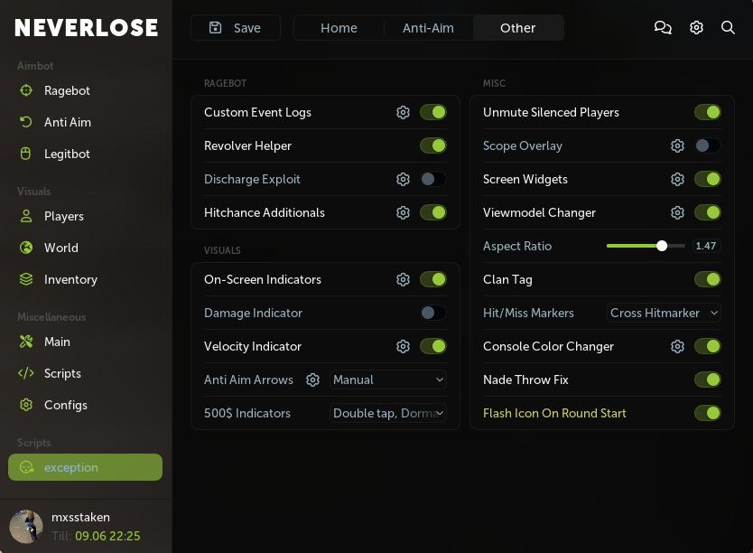This screenshot has height=553, width=753.
Task: Open Screen Widgets gear settings
Action: click(677, 180)
